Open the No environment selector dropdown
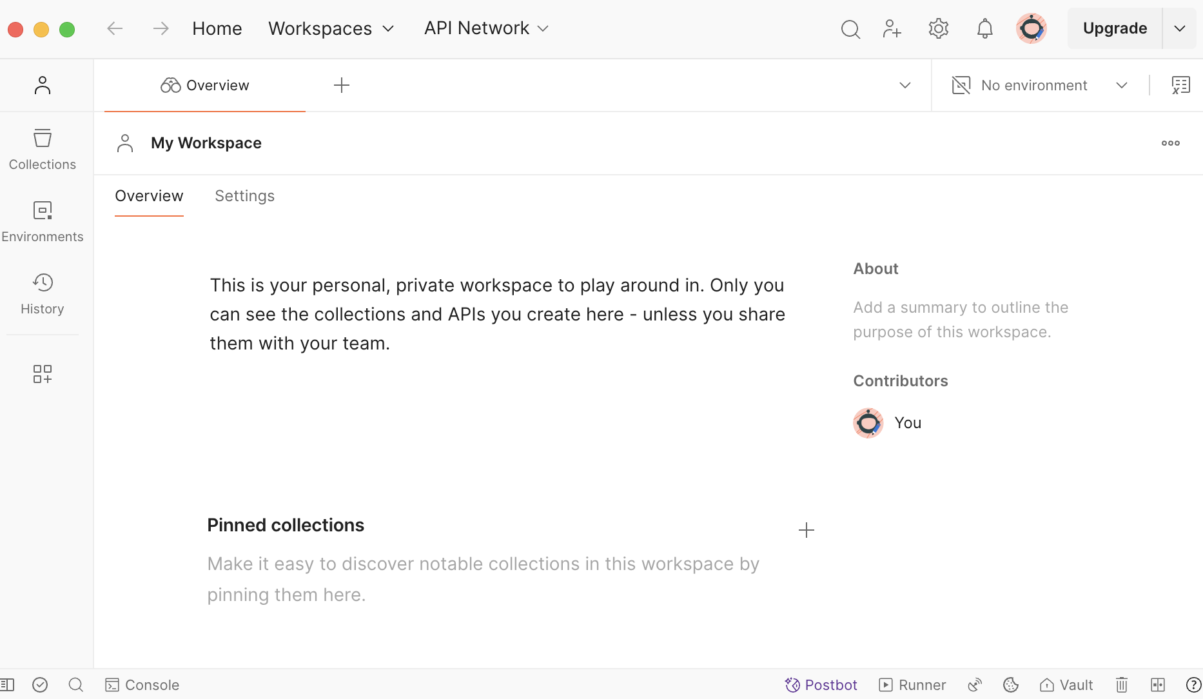The image size is (1203, 699). click(x=1039, y=85)
